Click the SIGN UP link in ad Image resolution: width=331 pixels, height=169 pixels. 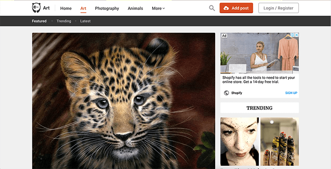pyautogui.click(x=291, y=93)
